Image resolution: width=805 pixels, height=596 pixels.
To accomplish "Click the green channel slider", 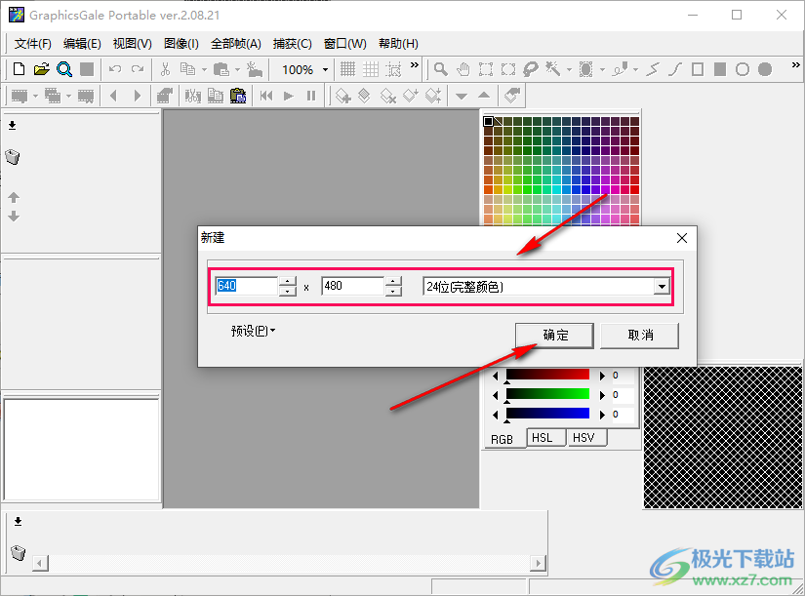I will pos(547,395).
